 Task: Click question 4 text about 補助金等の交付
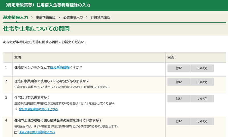[x=58, y=120]
